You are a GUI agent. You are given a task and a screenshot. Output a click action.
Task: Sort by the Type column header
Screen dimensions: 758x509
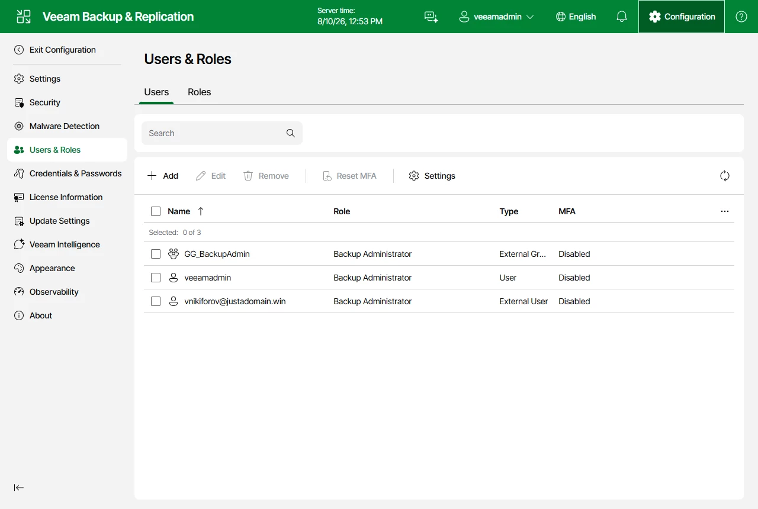tap(509, 211)
